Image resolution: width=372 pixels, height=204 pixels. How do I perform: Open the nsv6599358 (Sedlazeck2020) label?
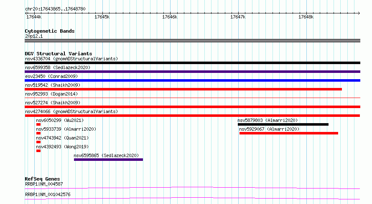coord(58,67)
